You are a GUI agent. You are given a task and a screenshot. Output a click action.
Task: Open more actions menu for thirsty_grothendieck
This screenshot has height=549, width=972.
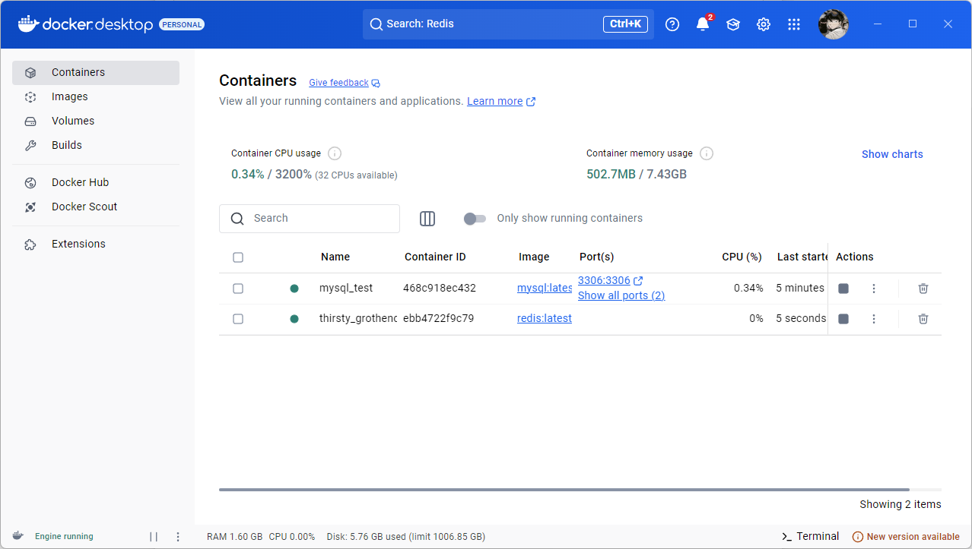point(873,319)
